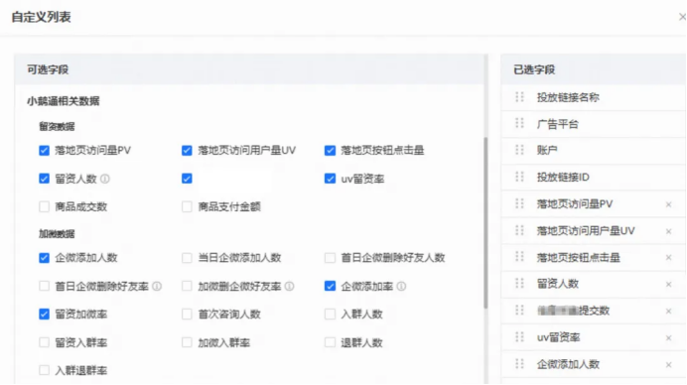This screenshot has width=687, height=385.
Task: Click 小鹅通相关数据 section heading
Action: (x=64, y=101)
